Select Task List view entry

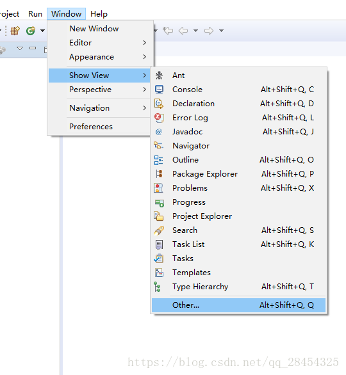239,244
